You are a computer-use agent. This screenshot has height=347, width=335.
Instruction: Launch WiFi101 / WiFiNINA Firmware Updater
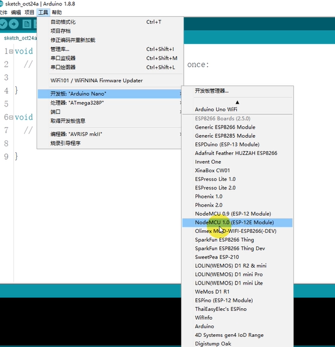110,81
